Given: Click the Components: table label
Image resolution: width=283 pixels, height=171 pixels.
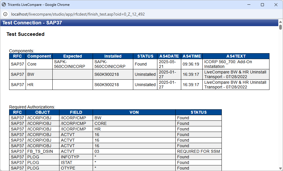Looking at the screenshot, I should click(22, 51).
